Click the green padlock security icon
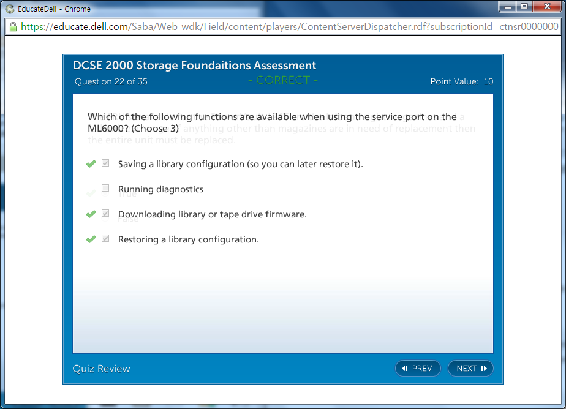The image size is (566, 409). coord(13,27)
